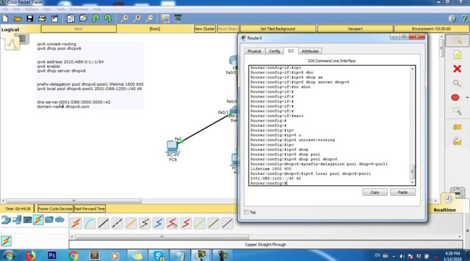This screenshot has height=261, width=470.
Task: Create a new file from toolbar
Action: 5,19
